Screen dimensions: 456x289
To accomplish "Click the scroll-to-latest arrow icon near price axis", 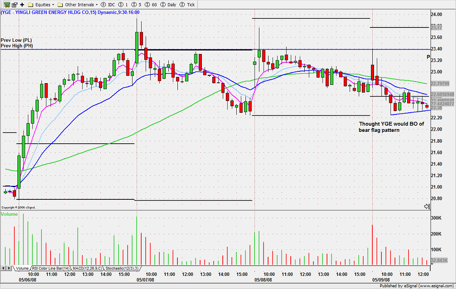I will coord(427,206).
